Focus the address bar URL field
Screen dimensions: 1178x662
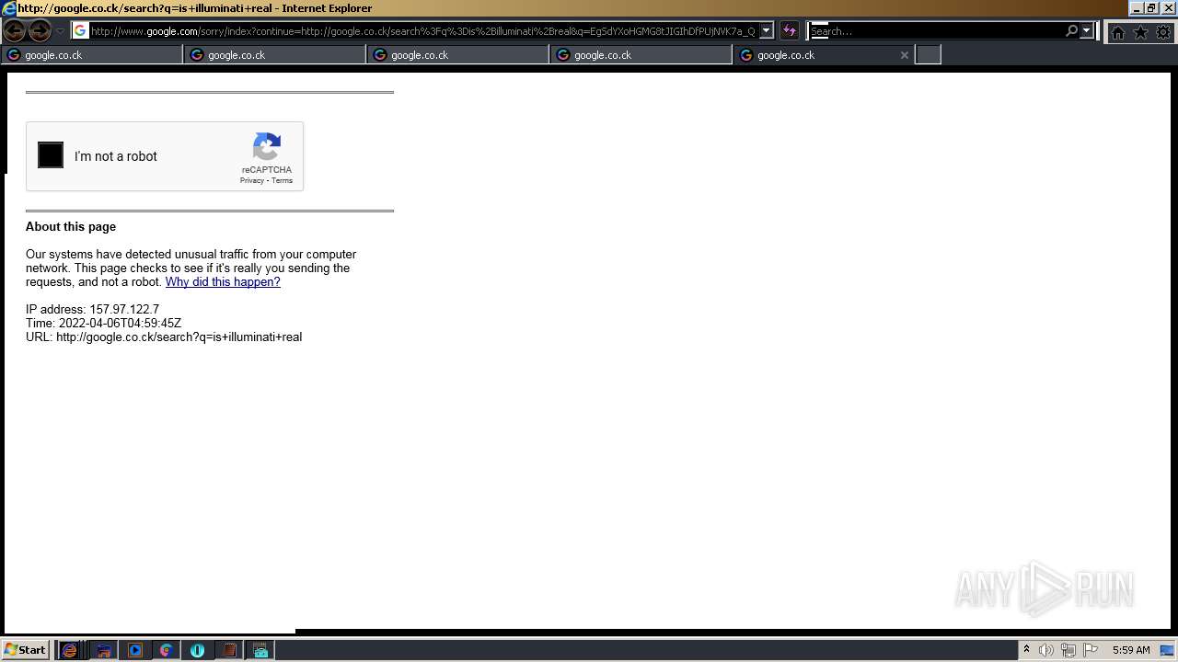[423, 31]
